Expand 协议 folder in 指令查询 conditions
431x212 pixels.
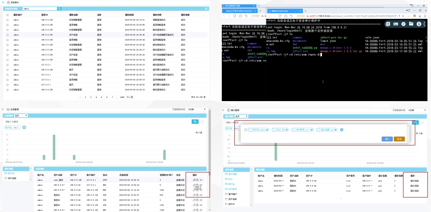pyautogui.click(x=228, y=179)
